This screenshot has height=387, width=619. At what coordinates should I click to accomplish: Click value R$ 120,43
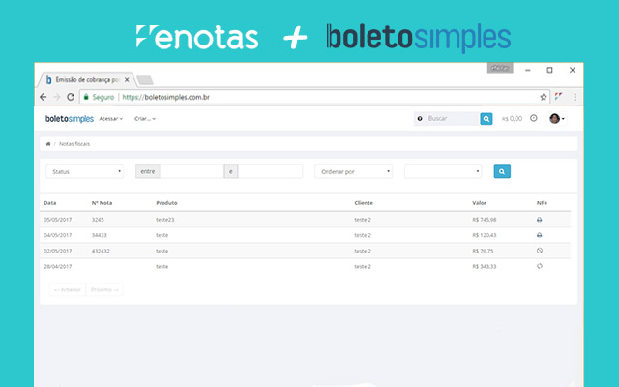pos(485,235)
